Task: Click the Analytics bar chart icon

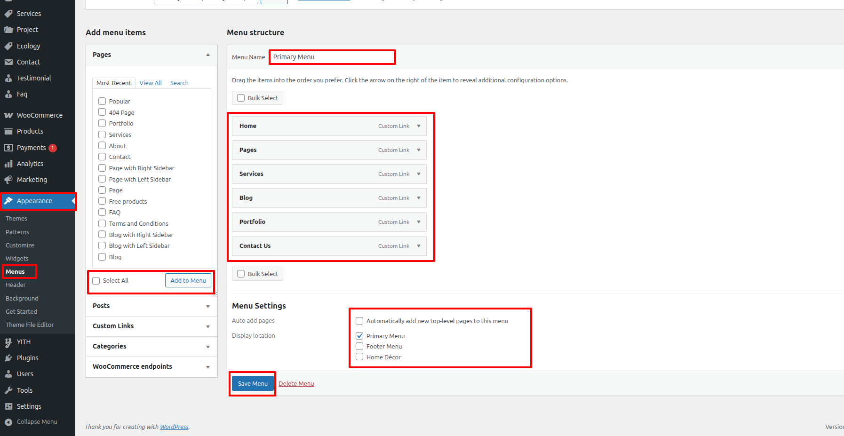Action: coord(8,164)
